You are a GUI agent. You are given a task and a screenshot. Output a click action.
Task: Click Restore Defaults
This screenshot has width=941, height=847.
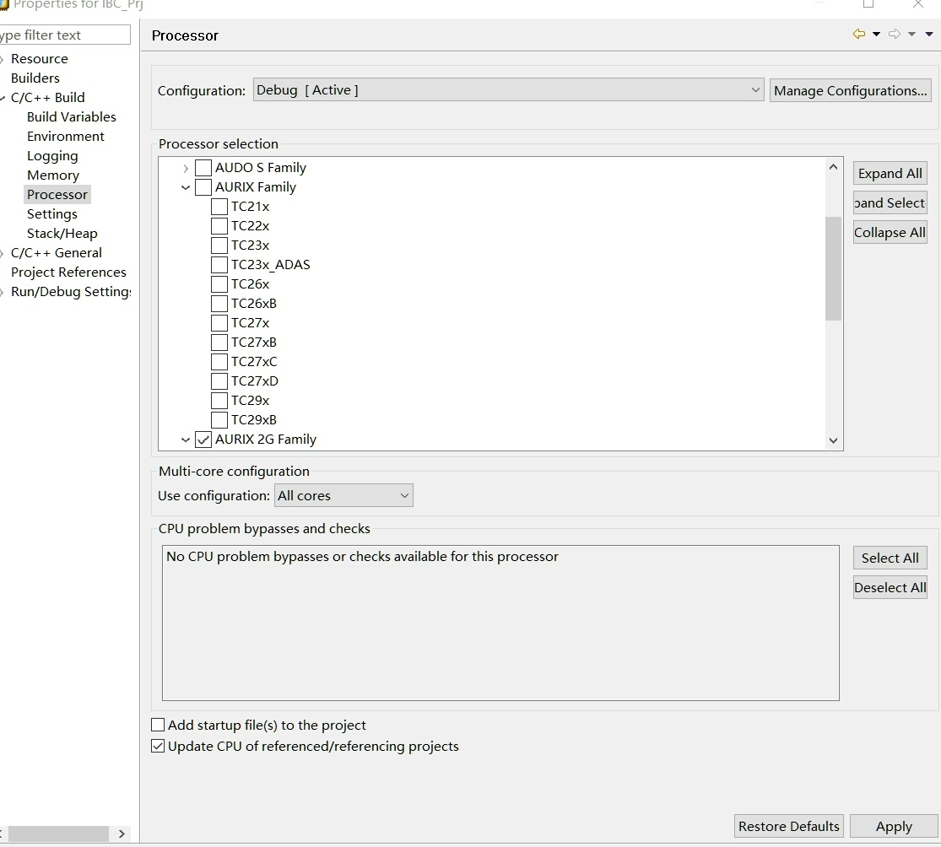788,826
